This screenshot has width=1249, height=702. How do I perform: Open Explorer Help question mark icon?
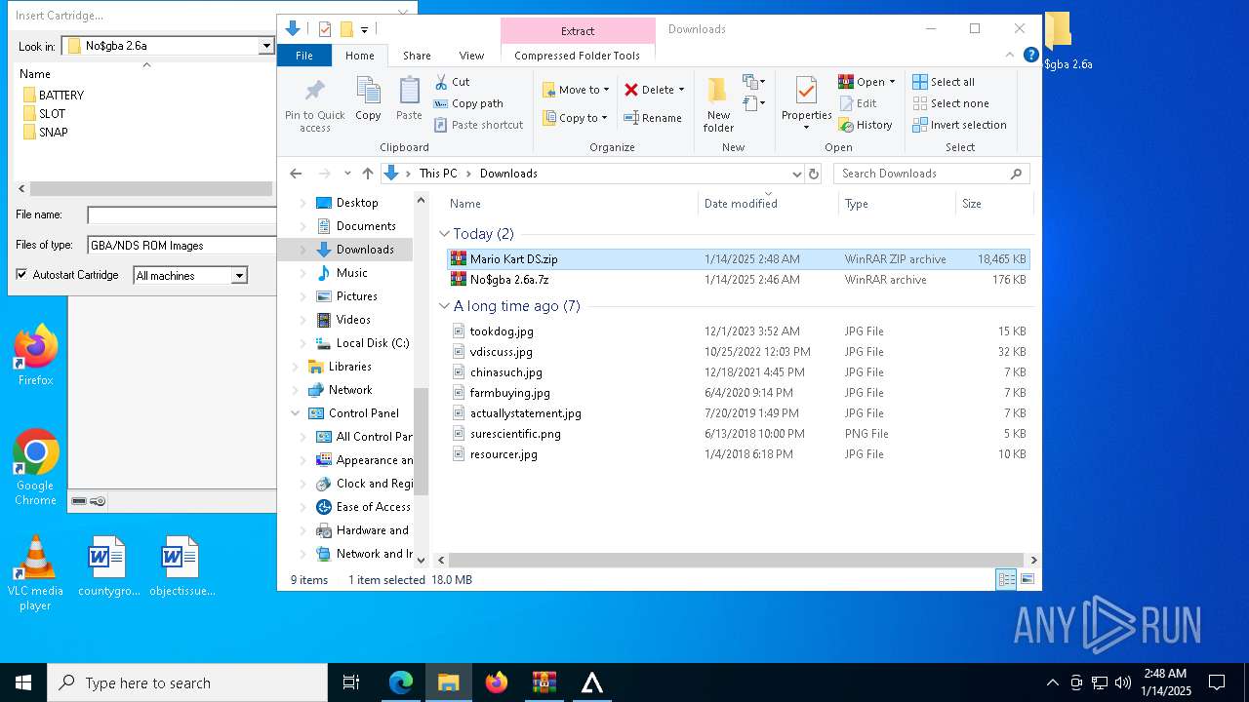pyautogui.click(x=1030, y=56)
